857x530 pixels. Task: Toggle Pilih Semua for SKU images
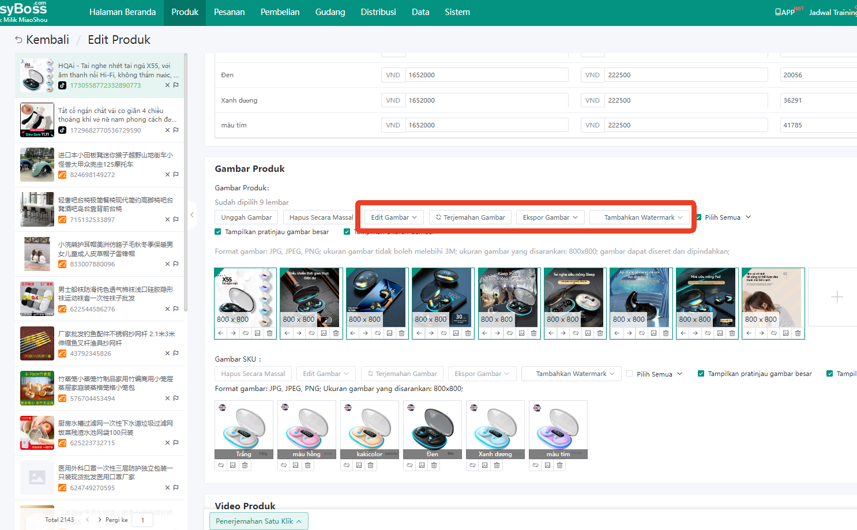(x=630, y=374)
